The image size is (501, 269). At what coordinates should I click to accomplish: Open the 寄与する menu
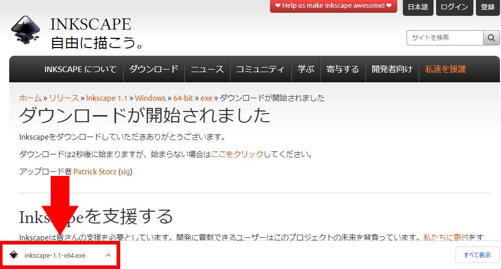pos(343,69)
